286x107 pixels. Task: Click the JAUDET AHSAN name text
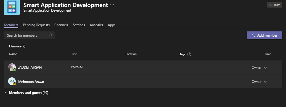[30, 67]
